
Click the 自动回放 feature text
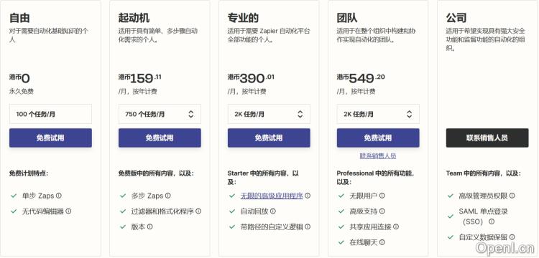click(254, 211)
